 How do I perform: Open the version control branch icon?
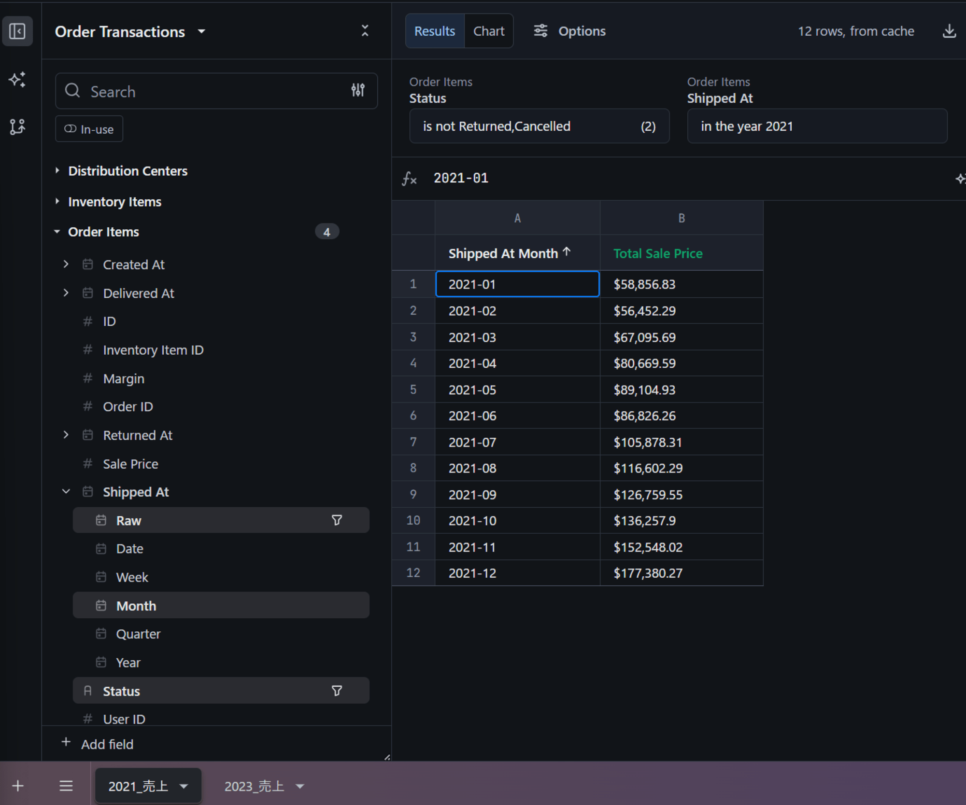click(17, 127)
